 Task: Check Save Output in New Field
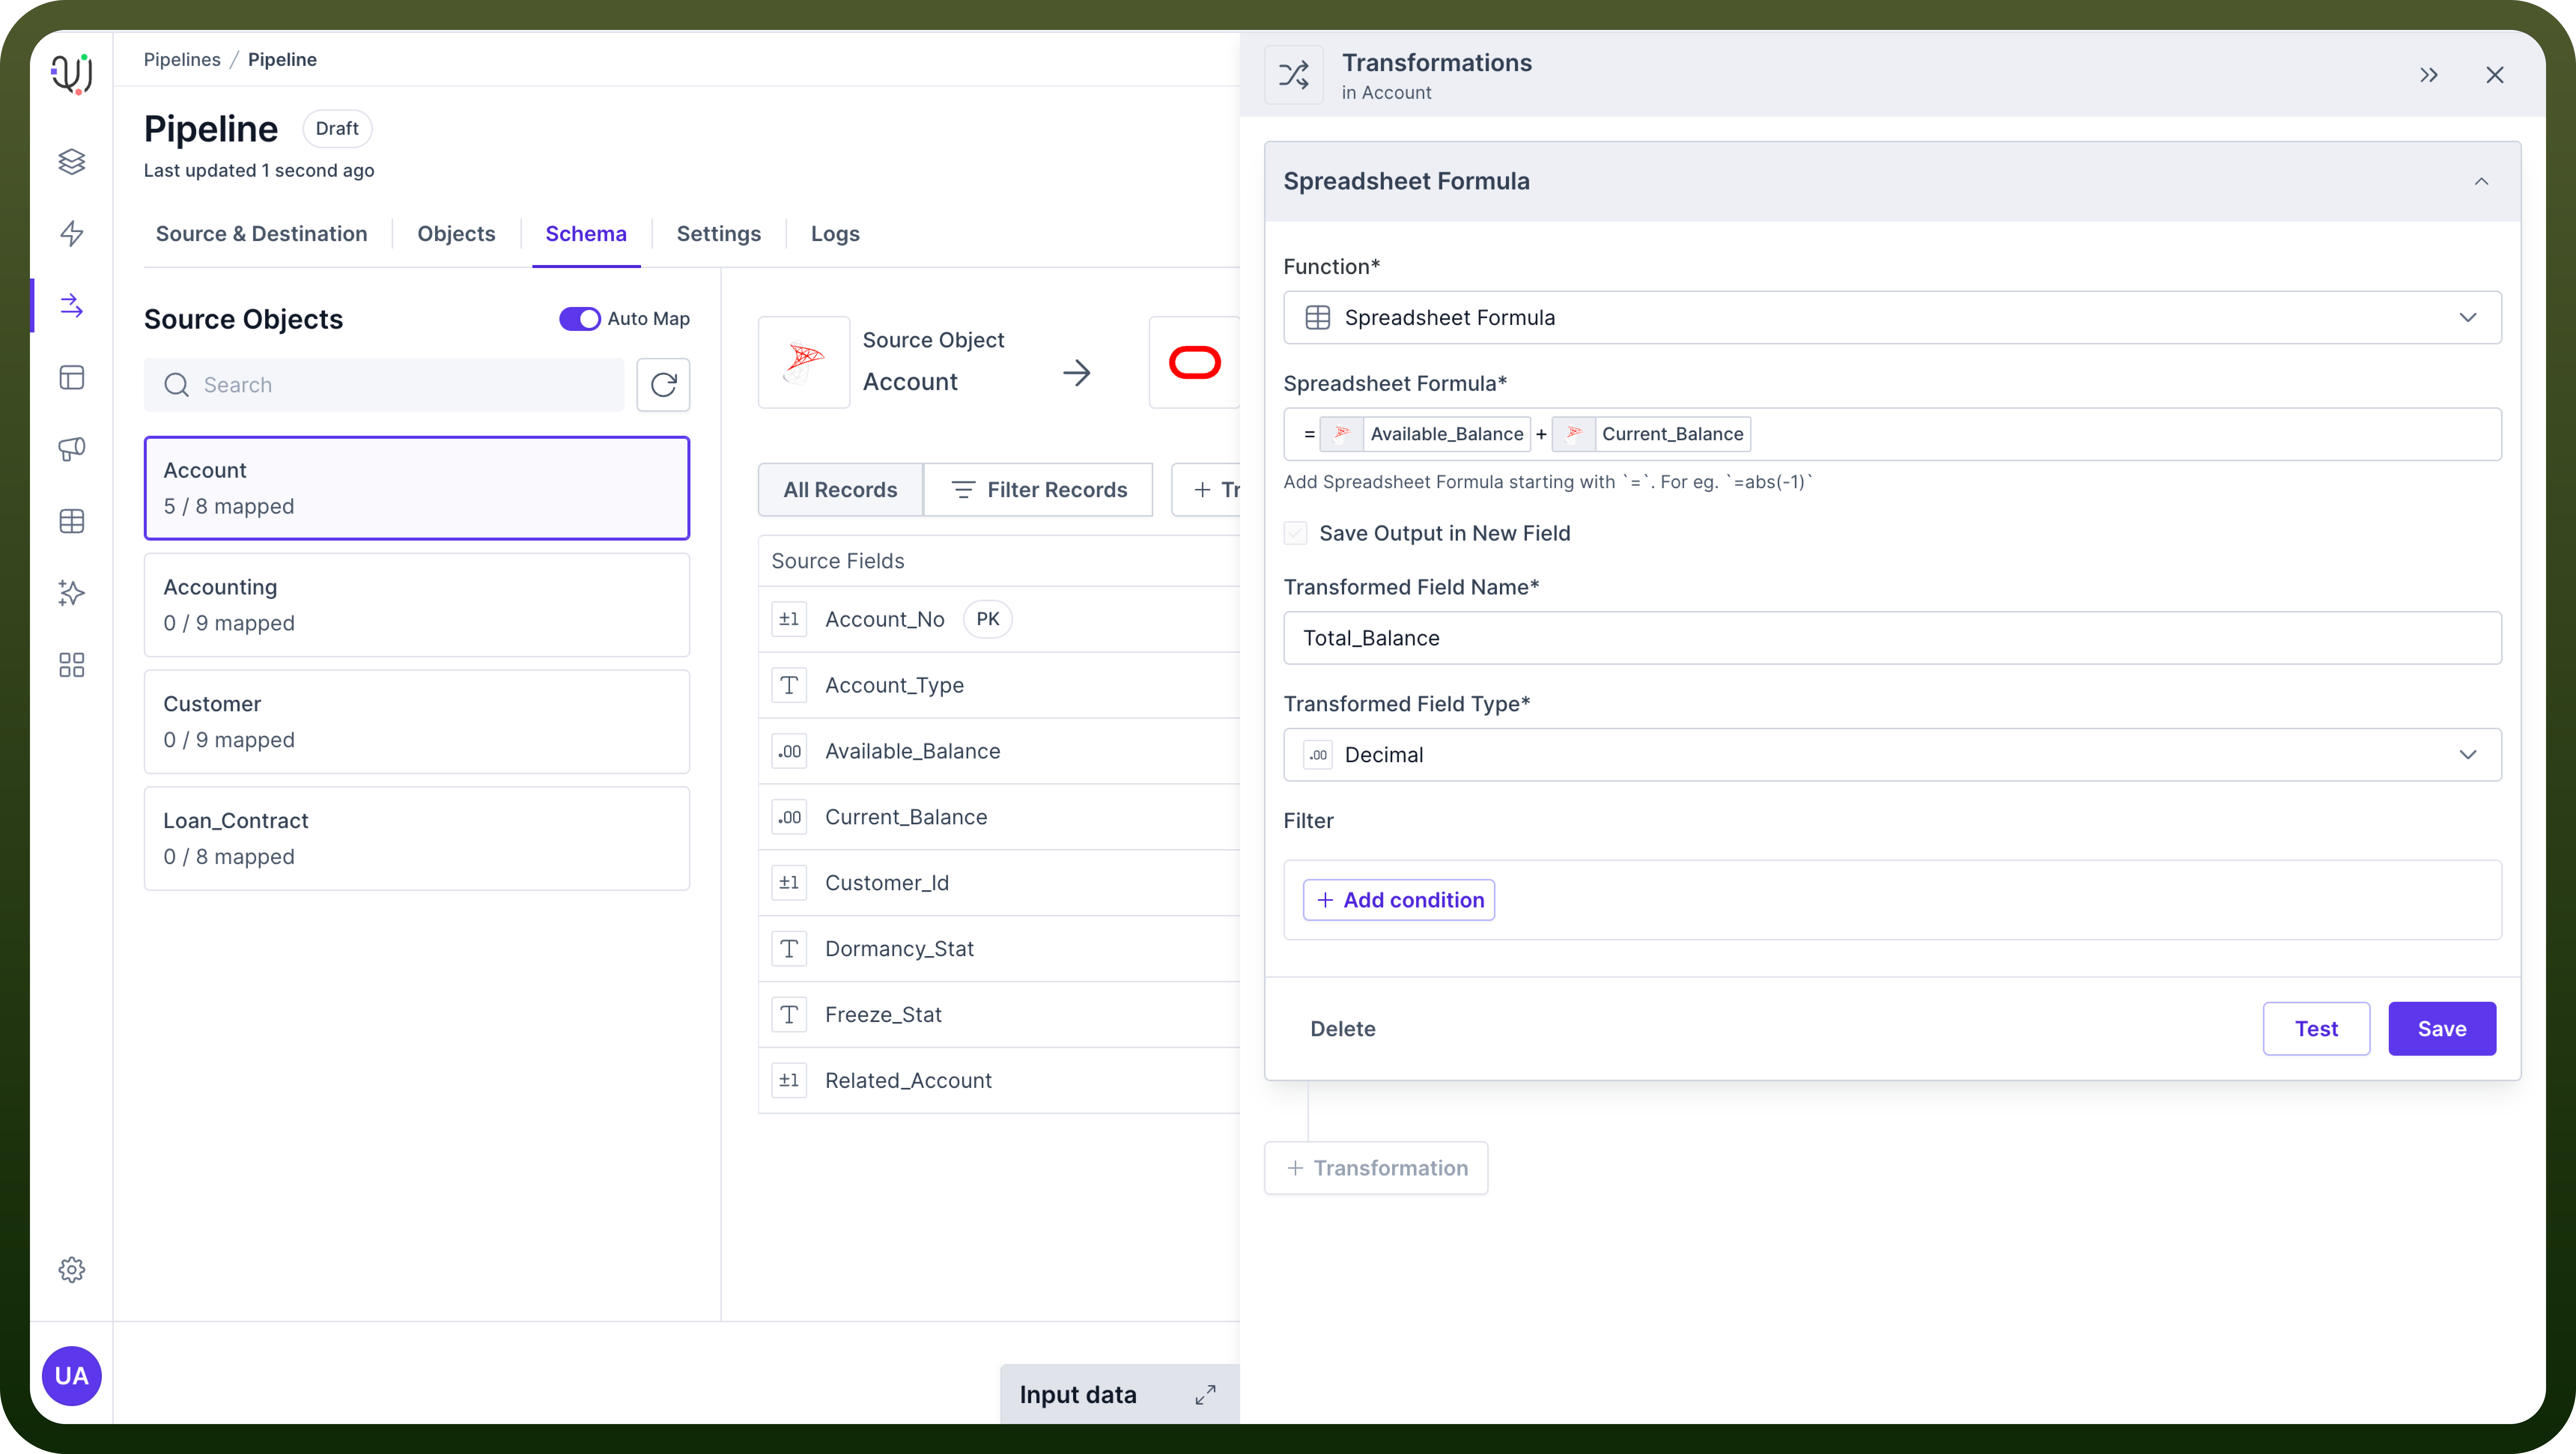click(x=1295, y=533)
